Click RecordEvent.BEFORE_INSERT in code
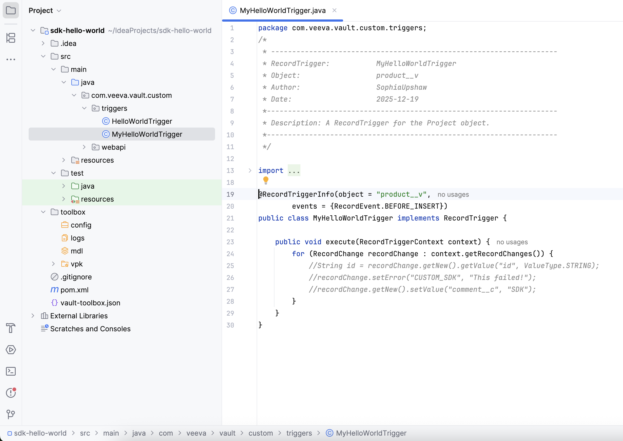Viewport: 623px width, 441px height. click(x=387, y=206)
